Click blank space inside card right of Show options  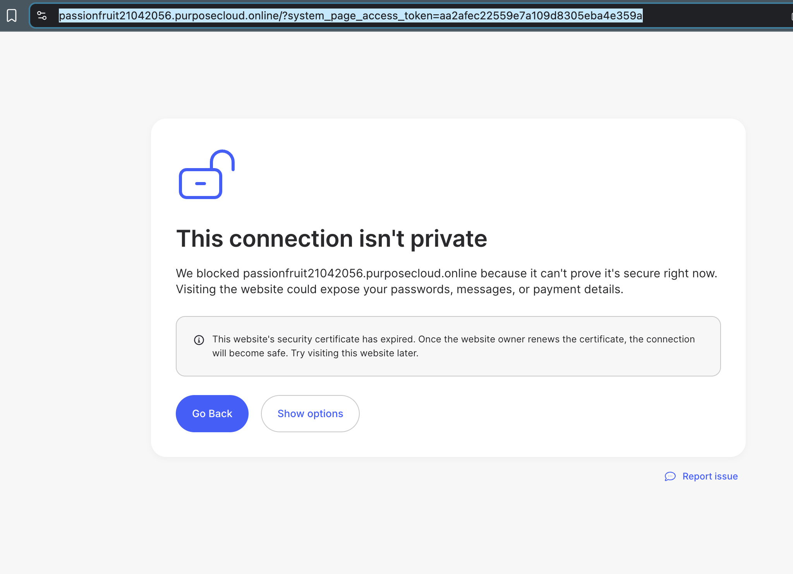click(542, 414)
